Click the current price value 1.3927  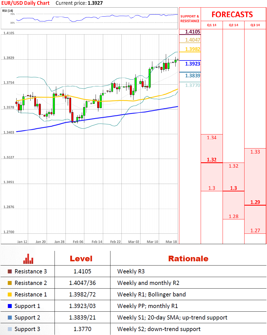click(x=96, y=3)
